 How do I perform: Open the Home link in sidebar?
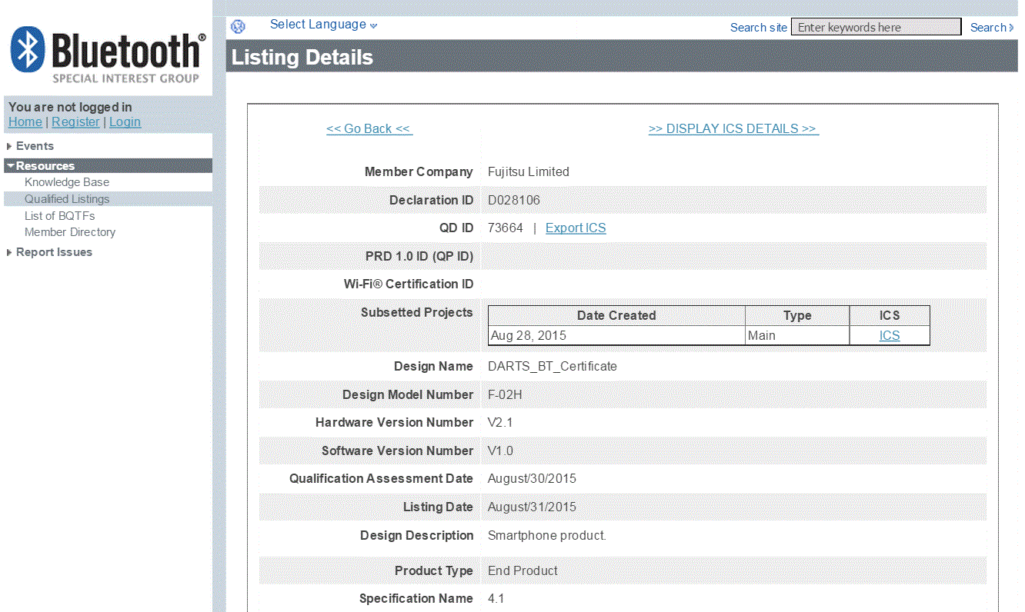click(25, 122)
